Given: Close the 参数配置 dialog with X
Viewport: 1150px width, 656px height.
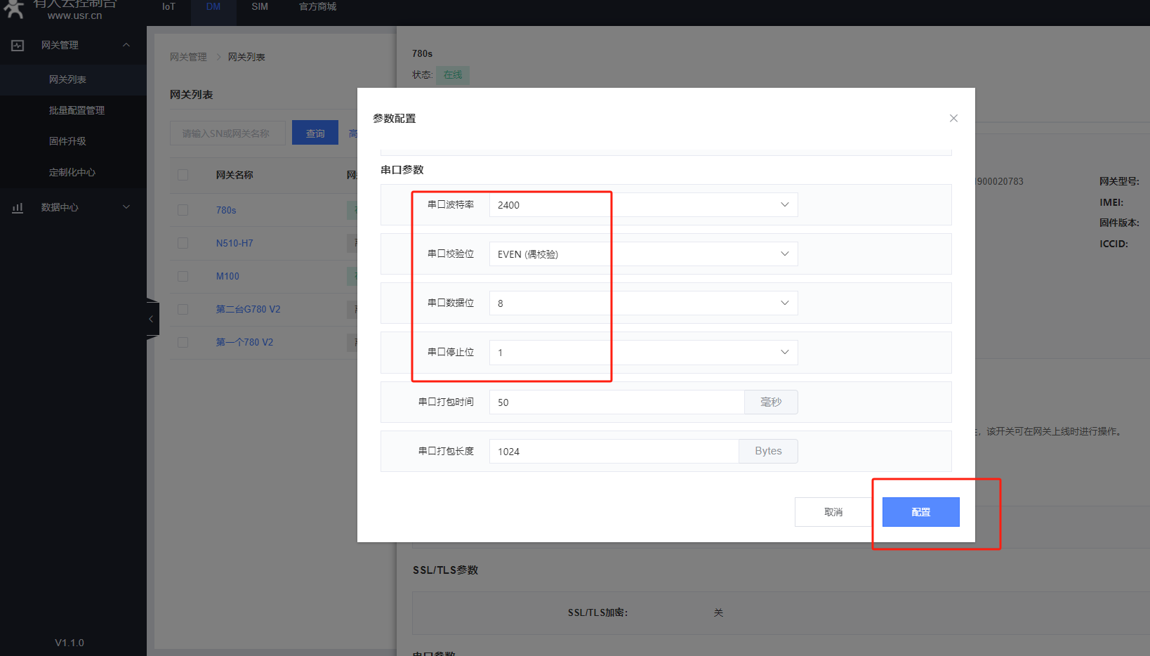Looking at the screenshot, I should pos(953,118).
